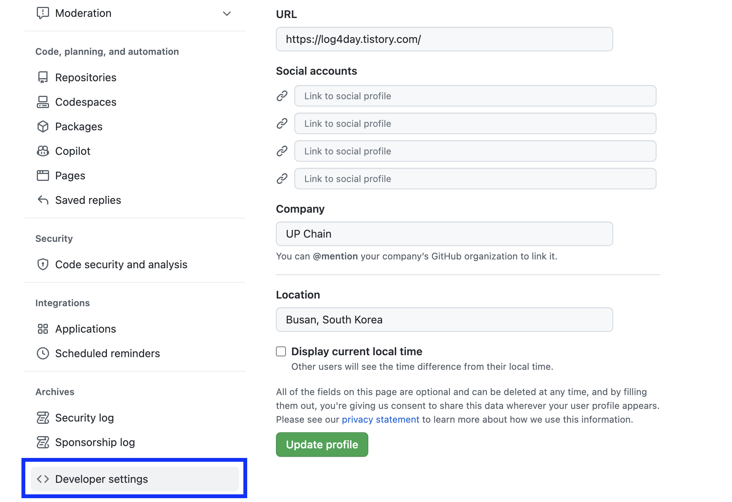Image resolution: width=732 pixels, height=502 pixels.
Task: Focus the first social profile link field
Action: coord(475,96)
